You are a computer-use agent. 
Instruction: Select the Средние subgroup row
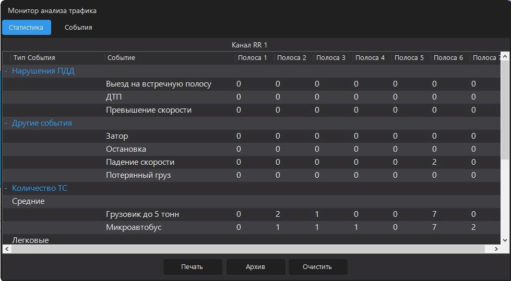pyautogui.click(x=251, y=201)
